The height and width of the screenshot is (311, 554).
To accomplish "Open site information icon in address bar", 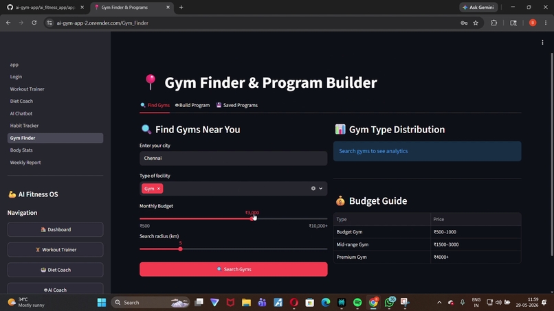I will [49, 23].
